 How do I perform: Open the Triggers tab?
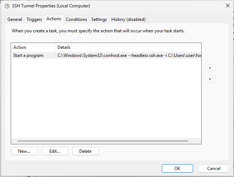[x=34, y=19]
